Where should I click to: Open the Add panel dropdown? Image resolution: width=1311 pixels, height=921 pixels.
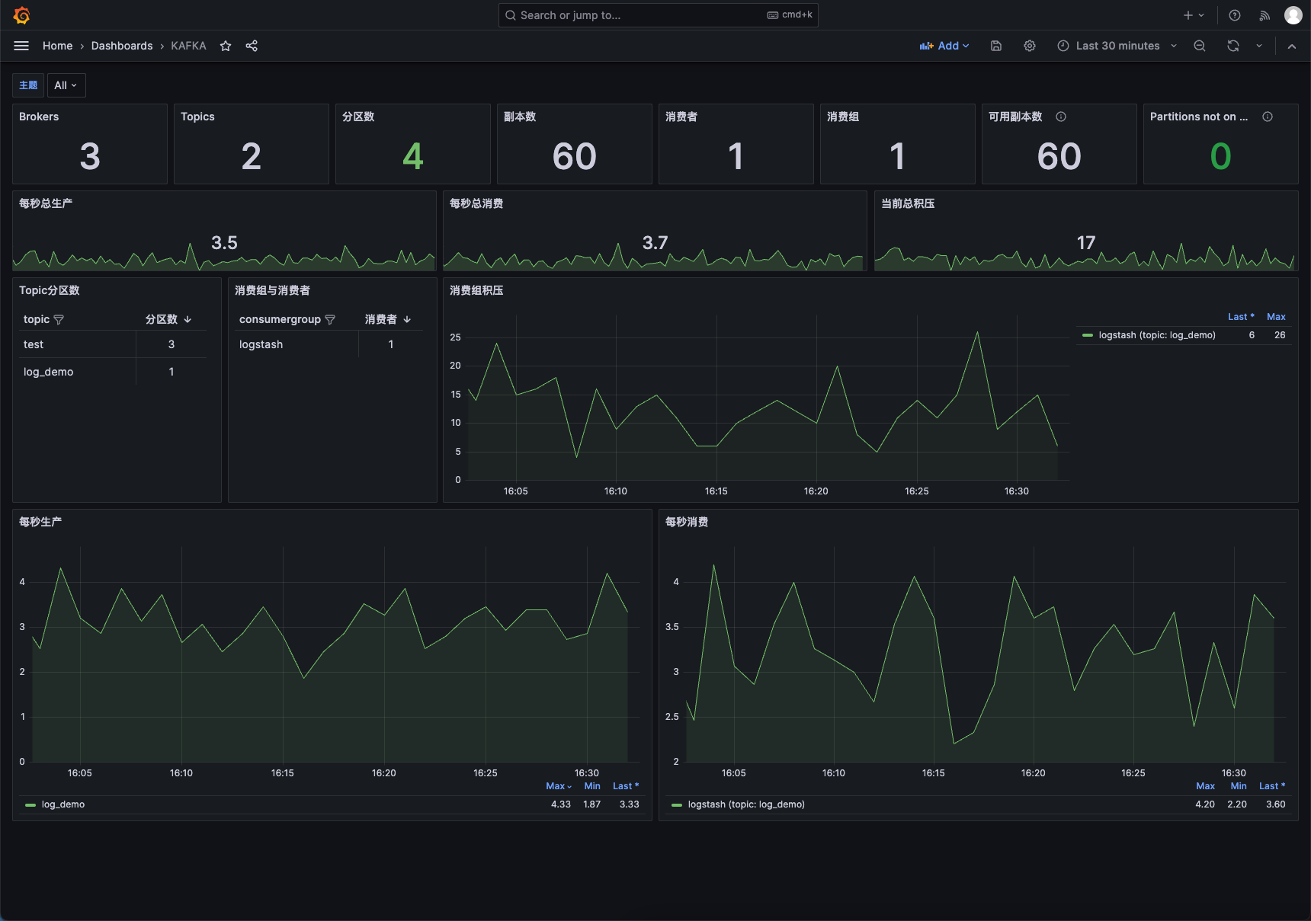944,46
